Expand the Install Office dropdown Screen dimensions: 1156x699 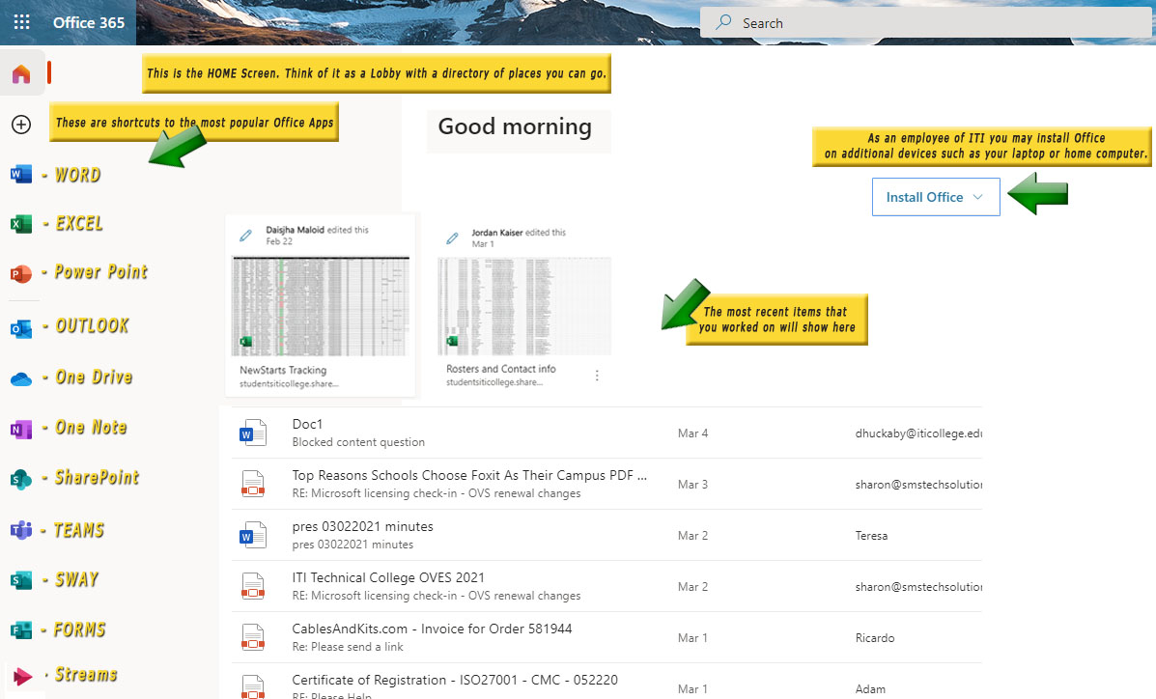(x=935, y=197)
